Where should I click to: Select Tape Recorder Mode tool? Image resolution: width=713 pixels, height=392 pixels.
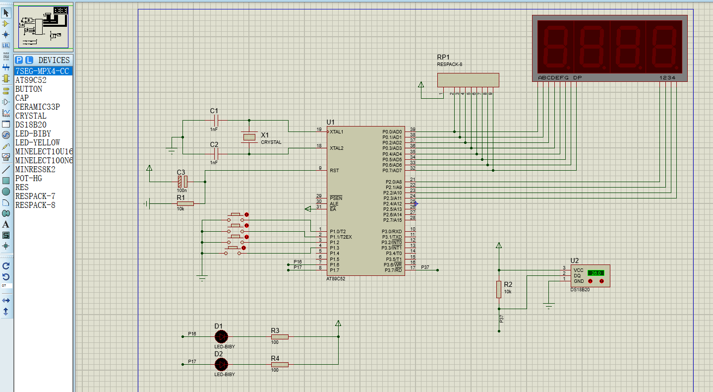point(6,124)
